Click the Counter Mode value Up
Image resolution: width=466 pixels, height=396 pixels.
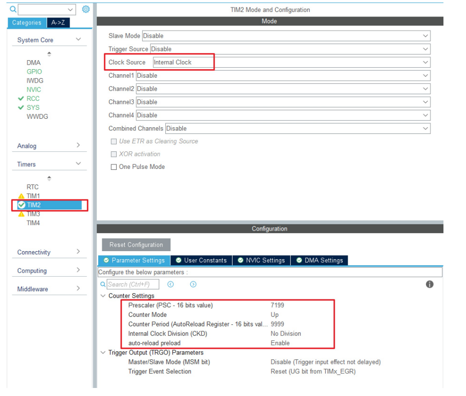[x=275, y=315]
